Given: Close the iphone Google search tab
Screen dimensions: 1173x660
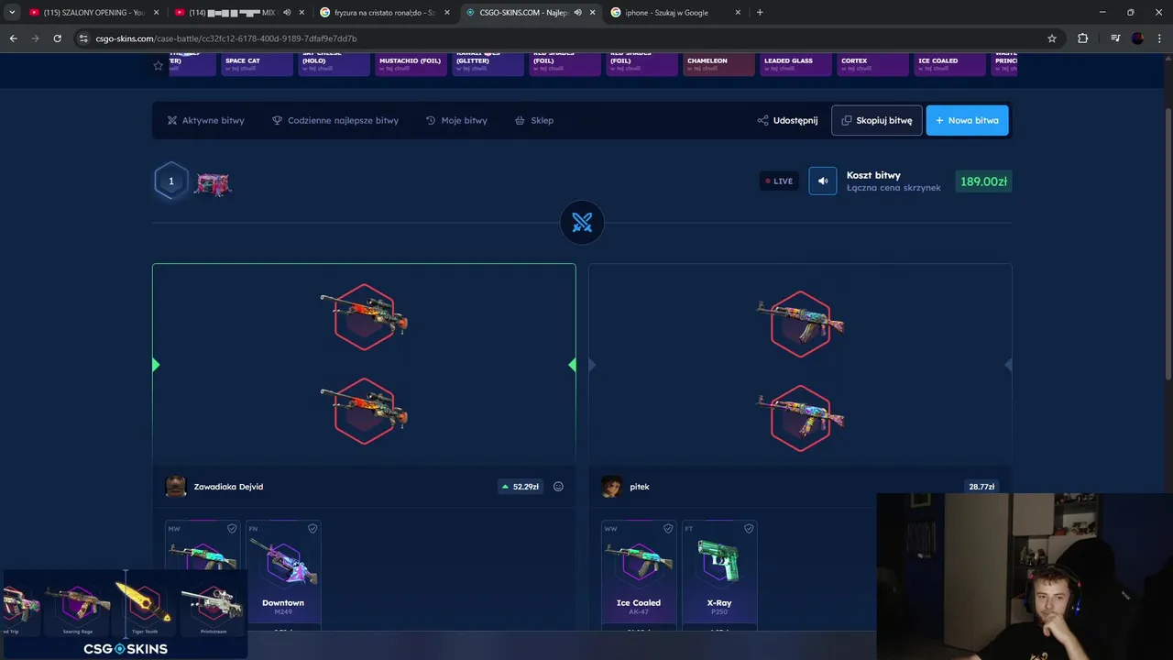Looking at the screenshot, I should coord(738,13).
